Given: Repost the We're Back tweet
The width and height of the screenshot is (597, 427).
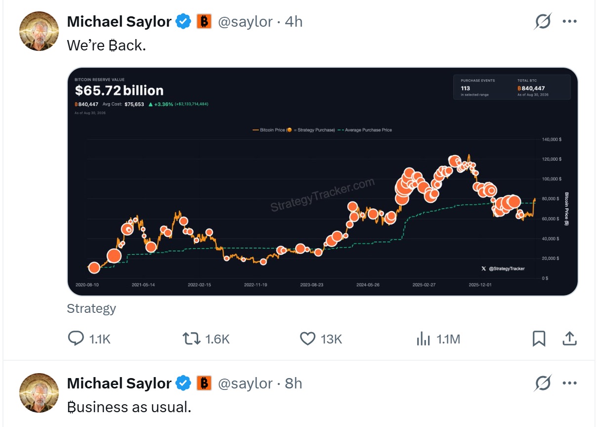Looking at the screenshot, I should point(191,339).
